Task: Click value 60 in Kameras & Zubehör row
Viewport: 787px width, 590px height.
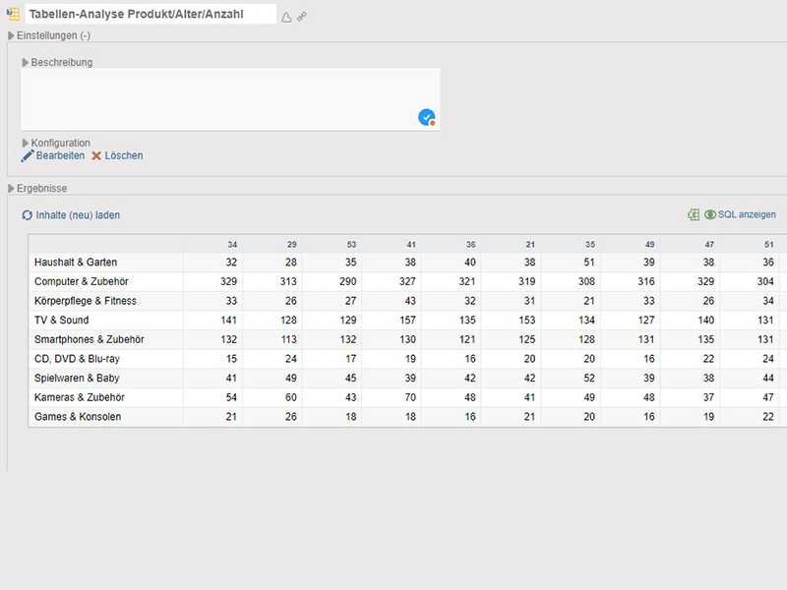Action: 291,397
